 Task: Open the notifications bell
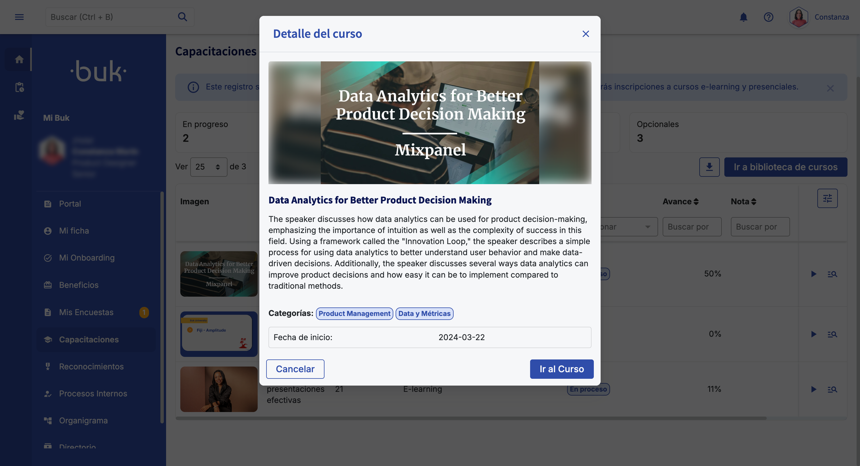tap(743, 17)
